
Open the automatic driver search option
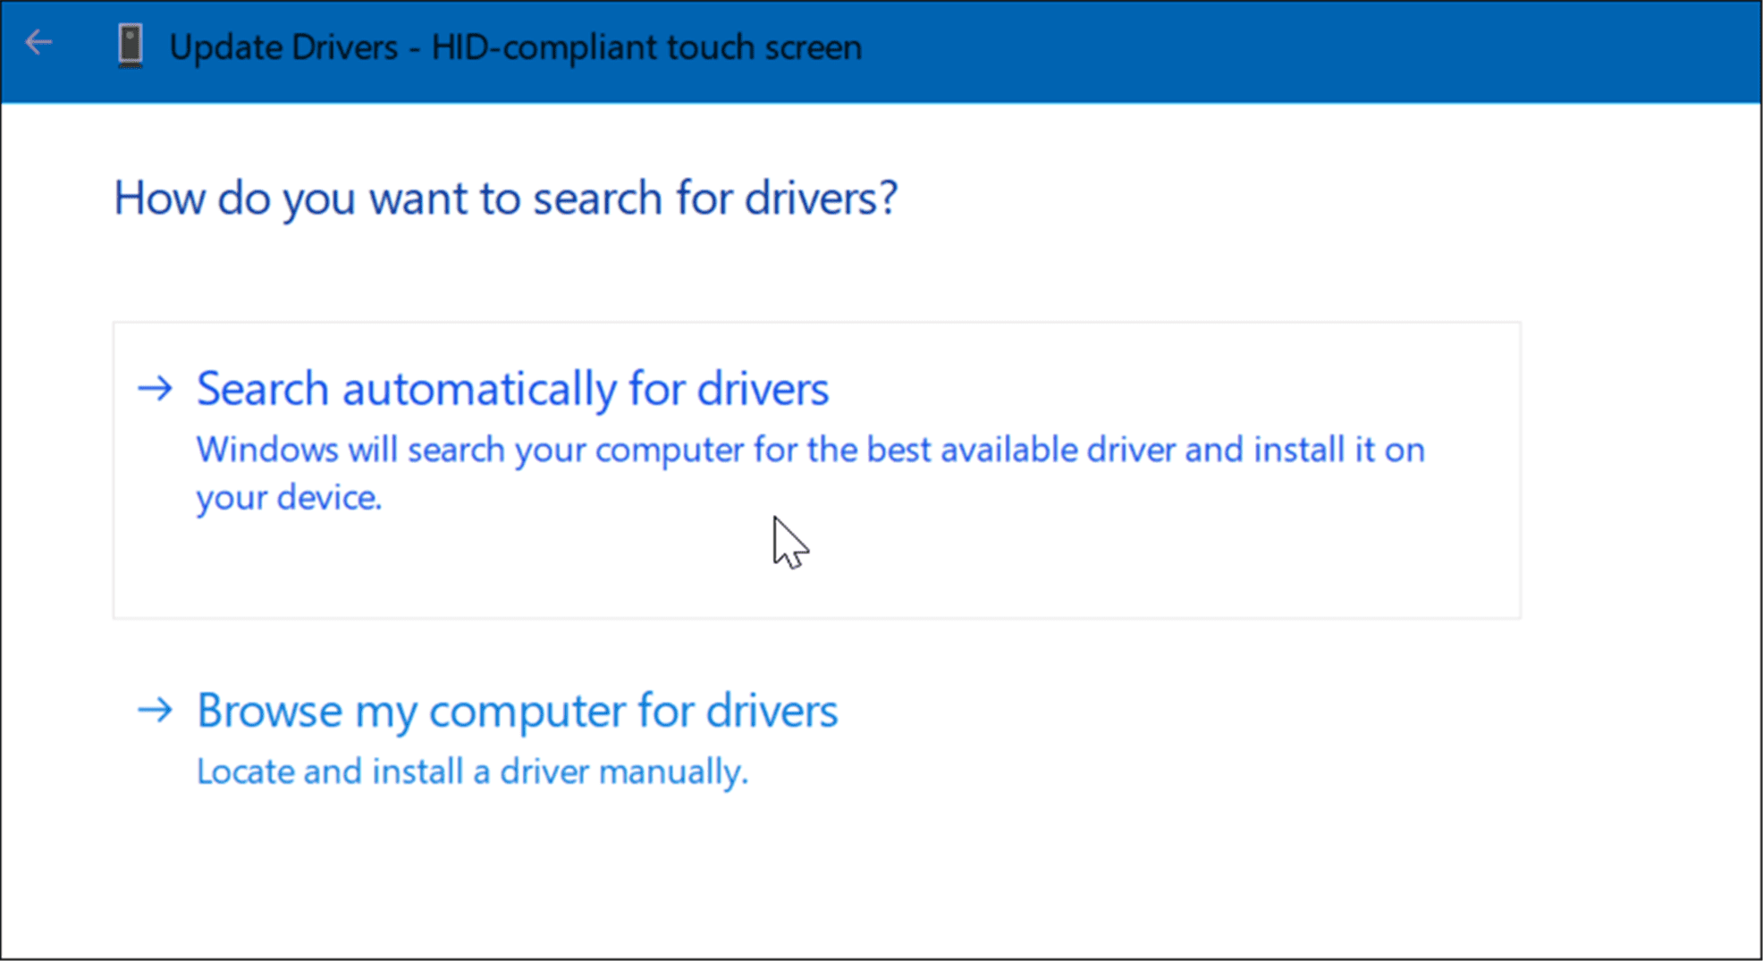coord(512,388)
